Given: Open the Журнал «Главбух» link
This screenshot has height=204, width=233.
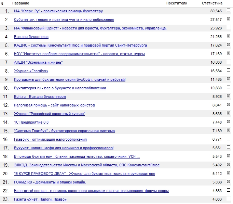Looking at the screenshot, I should (x=31, y=71).
